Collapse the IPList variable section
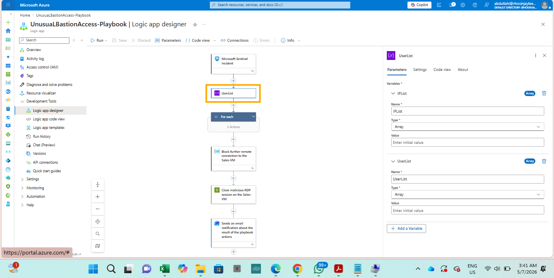554x278 pixels. point(392,93)
